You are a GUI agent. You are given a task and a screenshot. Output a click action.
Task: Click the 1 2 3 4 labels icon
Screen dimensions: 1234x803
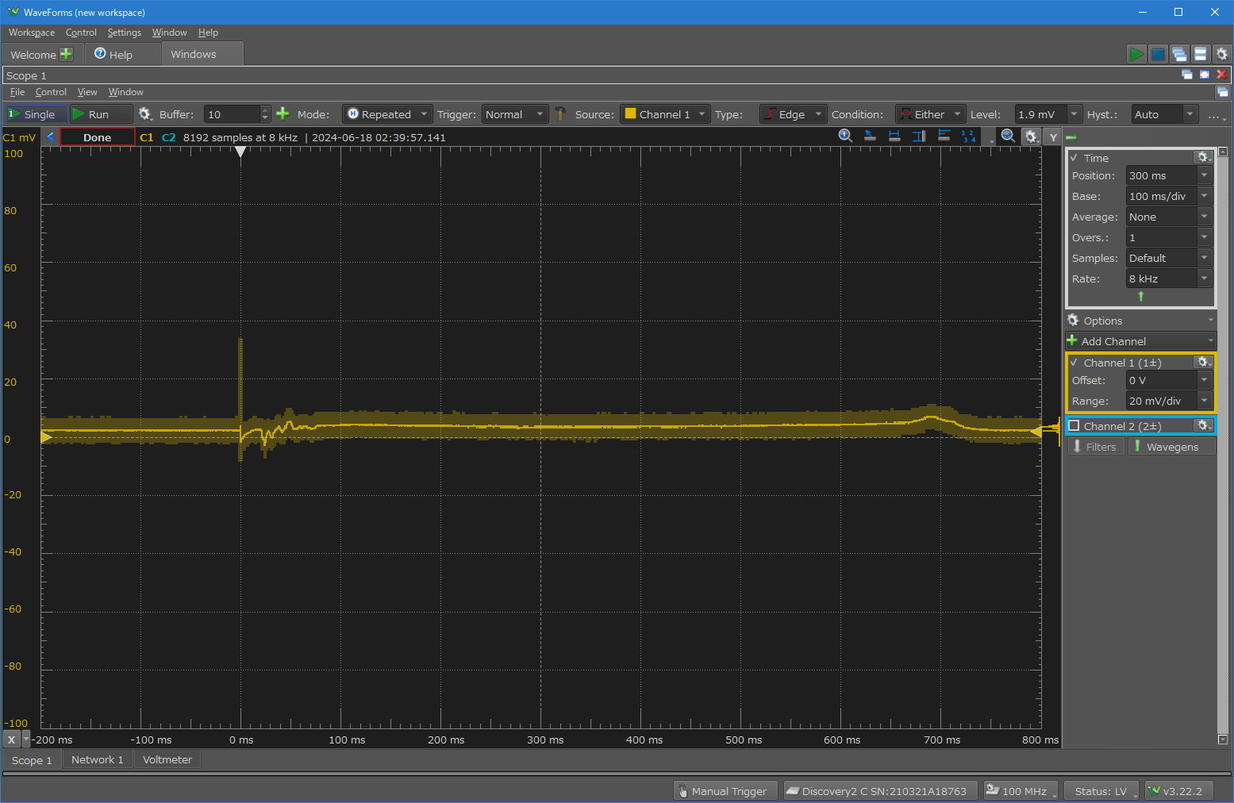(x=969, y=136)
